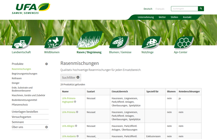The image size is (217, 139).
Task: Open the UFA-Andante product link
Action: 69,136
